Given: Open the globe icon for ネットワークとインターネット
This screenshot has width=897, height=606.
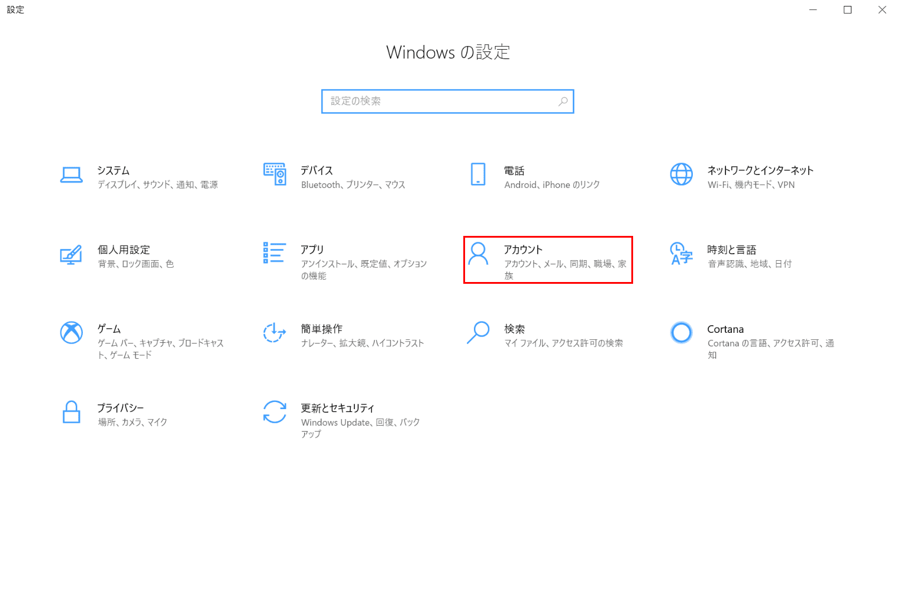Looking at the screenshot, I should coord(681,174).
